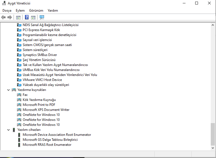
Task: Collapse the Yazılım cihazları category
Action: (8, 130)
